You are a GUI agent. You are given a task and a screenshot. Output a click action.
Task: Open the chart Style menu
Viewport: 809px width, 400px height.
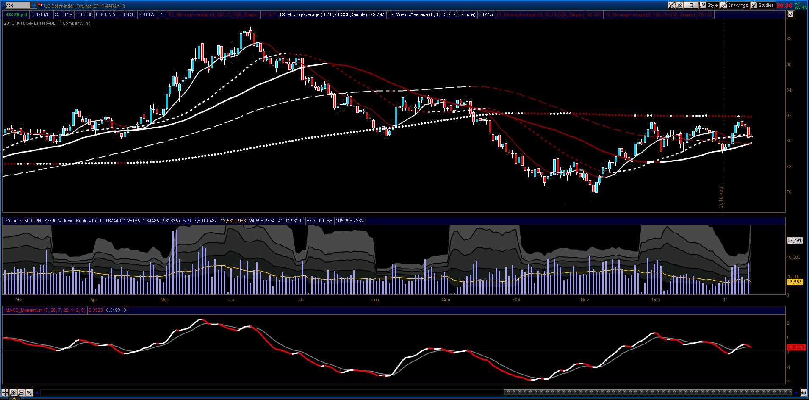click(709, 5)
